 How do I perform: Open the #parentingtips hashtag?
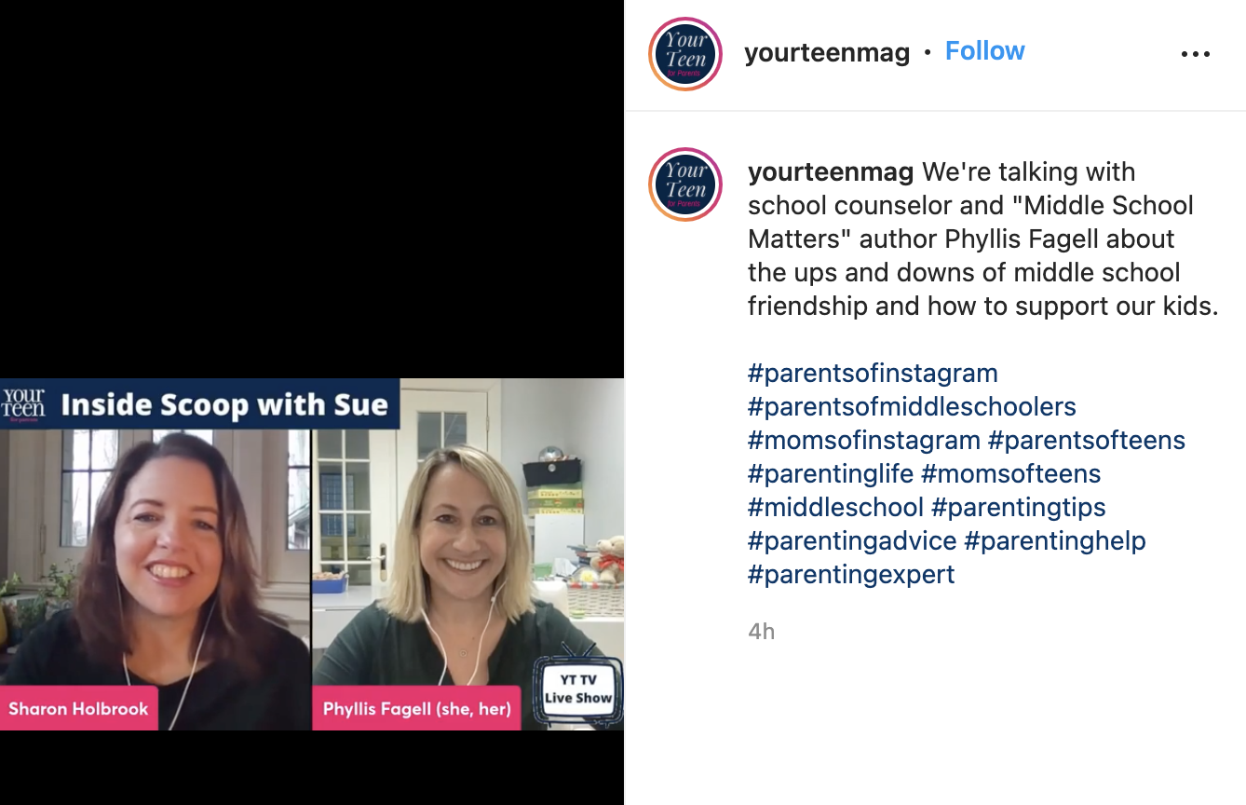[1018, 508]
